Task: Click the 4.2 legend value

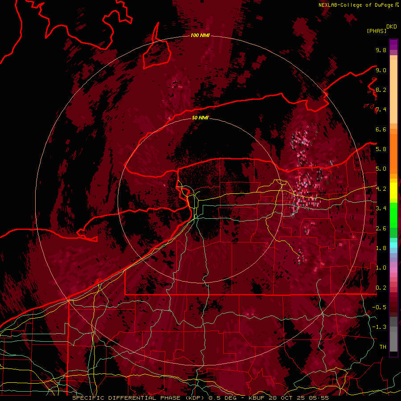Action: click(x=381, y=189)
